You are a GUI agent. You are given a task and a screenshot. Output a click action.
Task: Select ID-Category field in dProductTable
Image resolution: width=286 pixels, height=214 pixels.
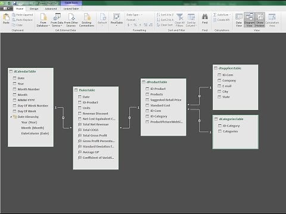158,117
